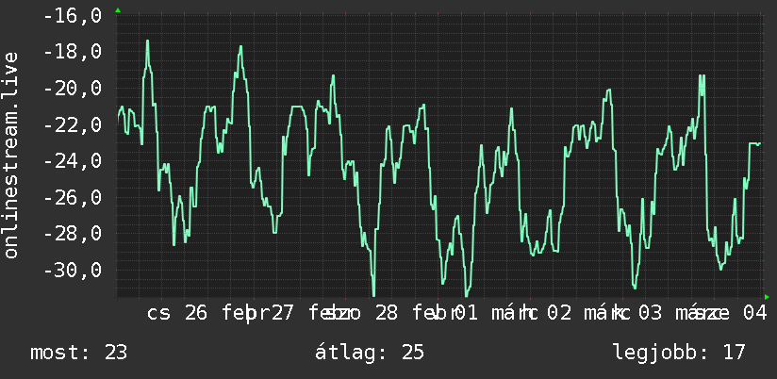Click the 'átlag: 25' average value
Viewport: 777px width, 379px height.
[x=370, y=353]
